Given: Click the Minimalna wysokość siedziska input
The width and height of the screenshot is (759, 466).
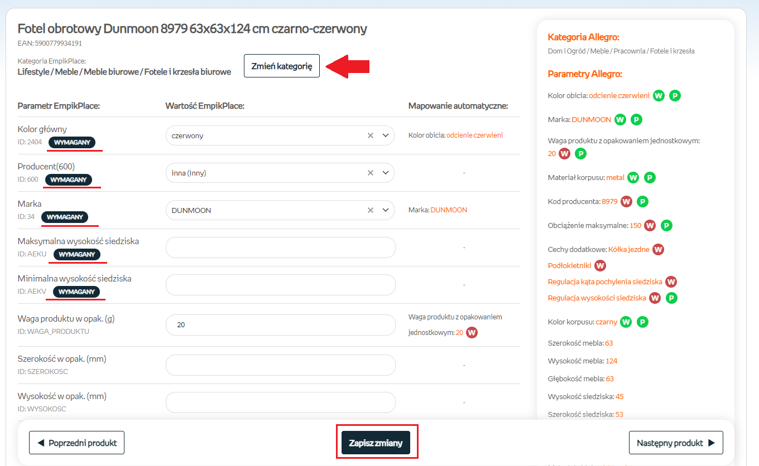Looking at the screenshot, I should coord(280,285).
